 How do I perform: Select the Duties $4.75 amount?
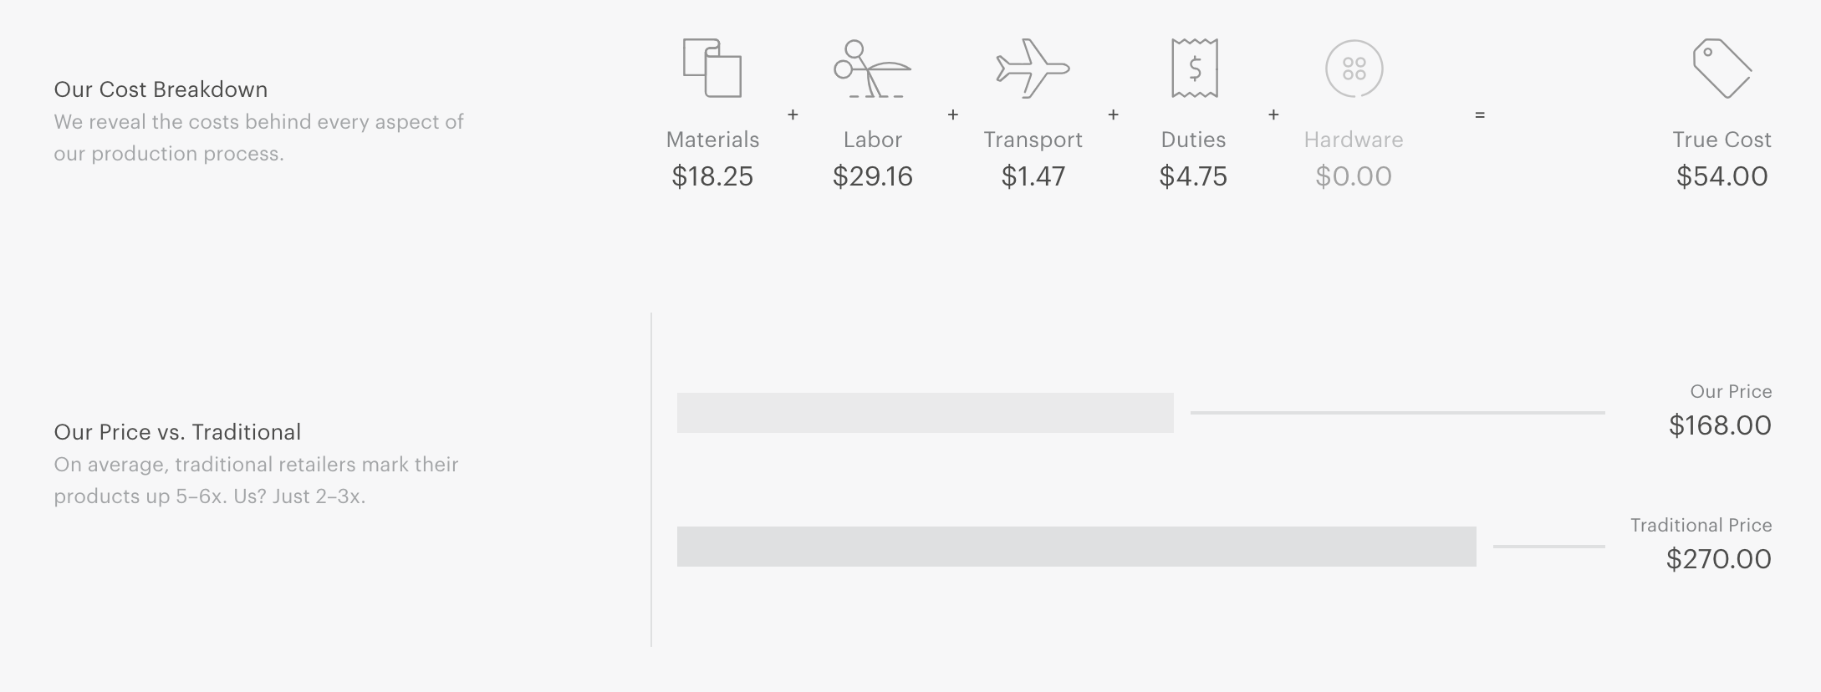1193,176
